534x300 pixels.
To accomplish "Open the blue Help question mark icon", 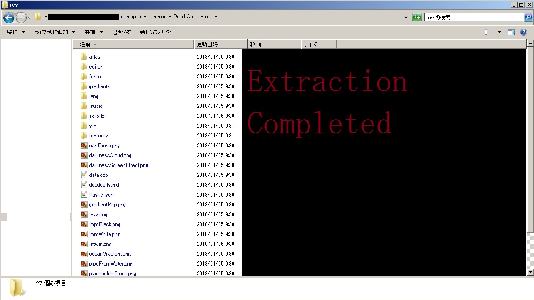I will click(x=524, y=32).
